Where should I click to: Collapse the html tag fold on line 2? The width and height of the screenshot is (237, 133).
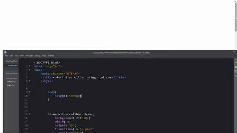pyautogui.click(x=30, y=66)
